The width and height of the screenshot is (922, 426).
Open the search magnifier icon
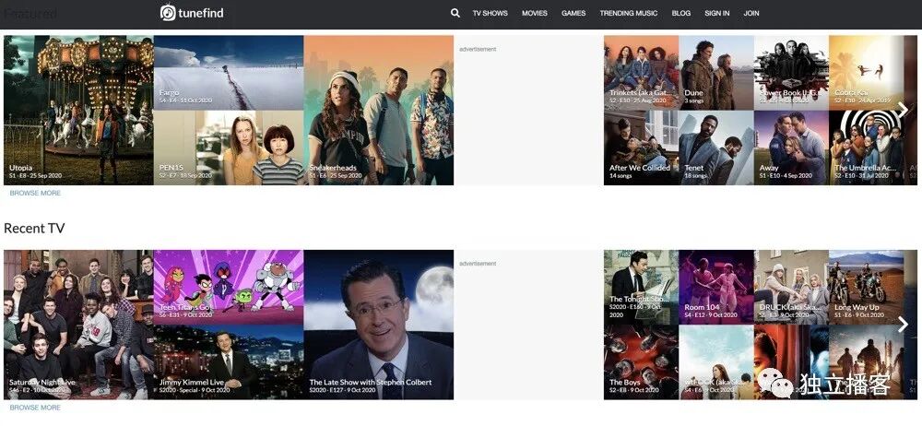455,12
